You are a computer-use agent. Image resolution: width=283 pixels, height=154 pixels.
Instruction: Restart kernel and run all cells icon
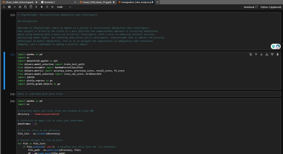click(52, 7)
